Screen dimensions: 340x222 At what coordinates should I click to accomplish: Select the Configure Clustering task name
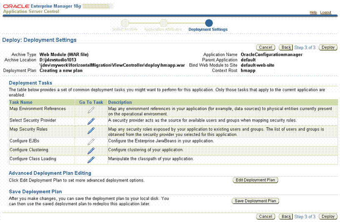coord(29,150)
